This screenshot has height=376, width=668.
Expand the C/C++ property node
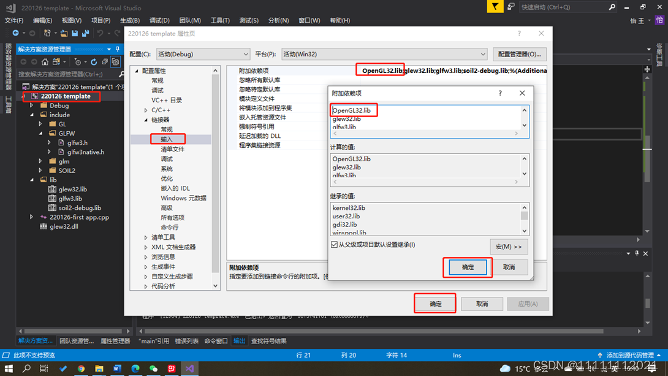[x=146, y=110]
